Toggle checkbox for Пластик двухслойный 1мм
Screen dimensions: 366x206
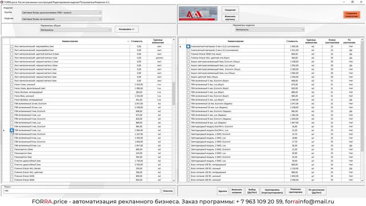[11, 161]
